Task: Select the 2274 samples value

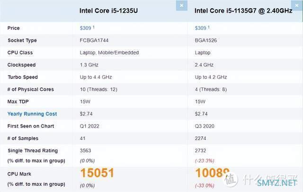Action: pyautogui.click(x=200, y=139)
